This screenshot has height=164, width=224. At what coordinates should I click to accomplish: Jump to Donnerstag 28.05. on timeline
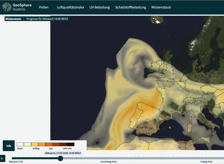(x=108, y=162)
